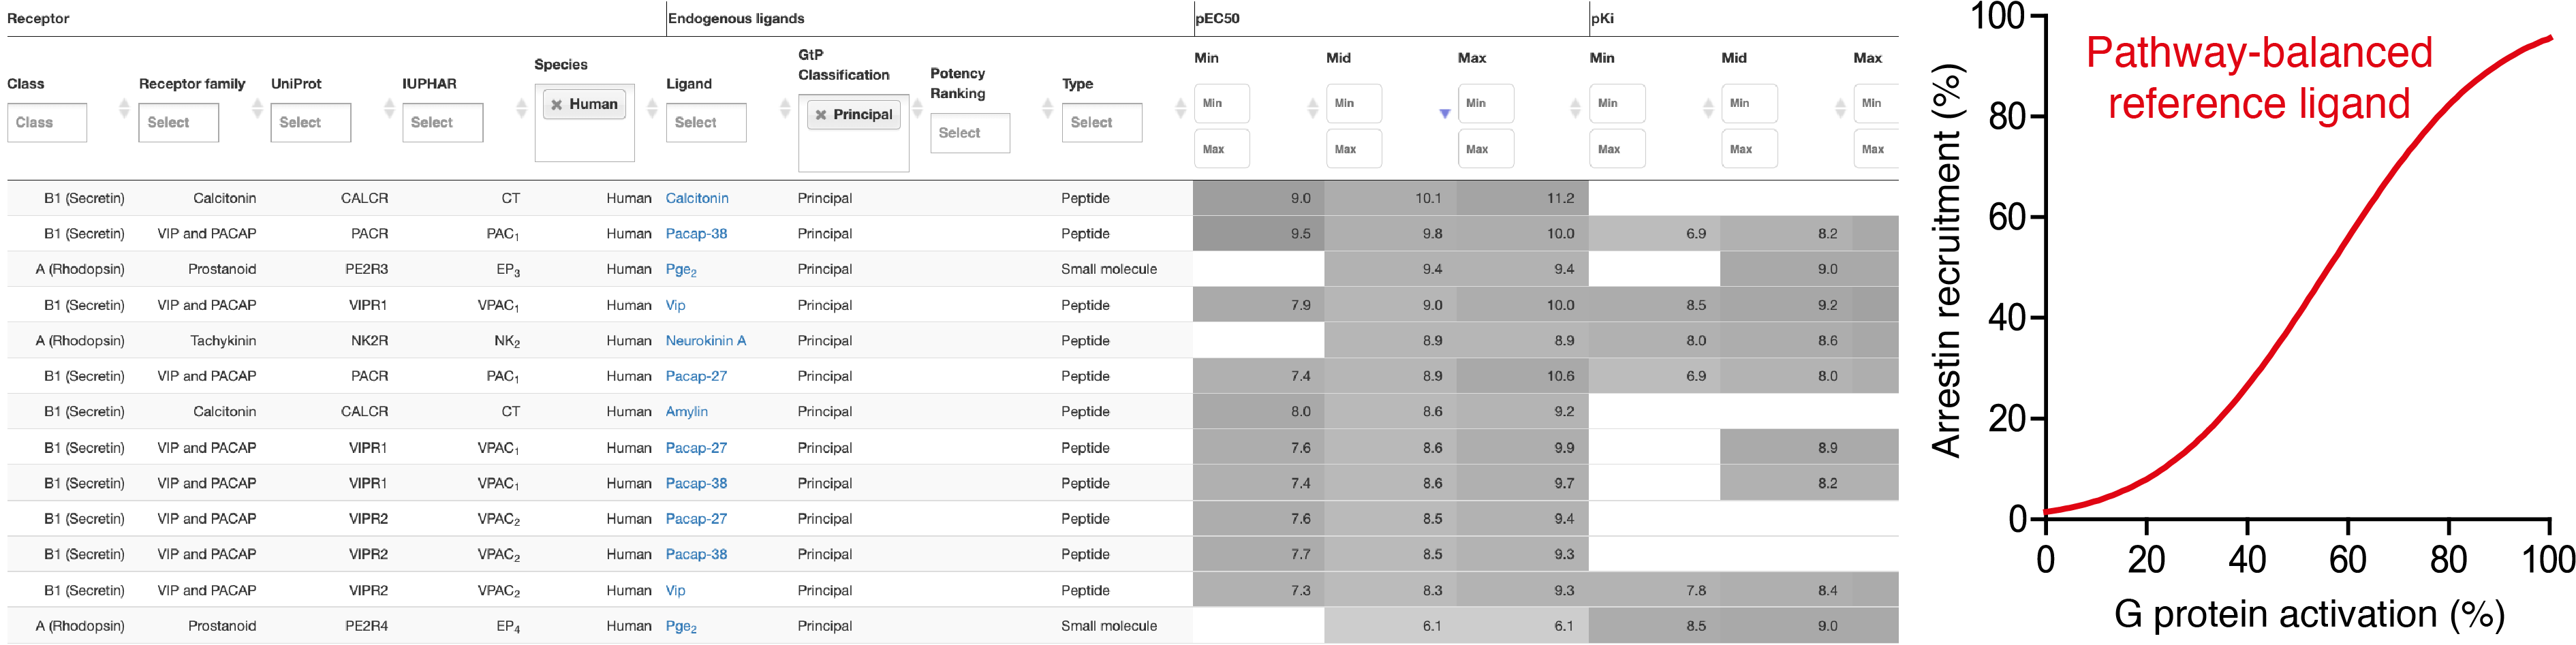2576x645 pixels.
Task: Follow the Amylin ligand link
Action: click(687, 412)
